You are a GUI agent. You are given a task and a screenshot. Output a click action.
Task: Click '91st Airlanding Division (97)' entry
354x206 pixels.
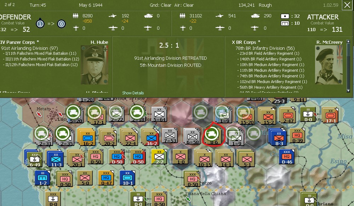click(29, 48)
